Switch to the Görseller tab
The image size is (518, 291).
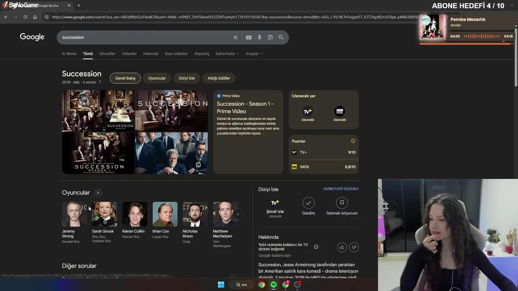107,53
